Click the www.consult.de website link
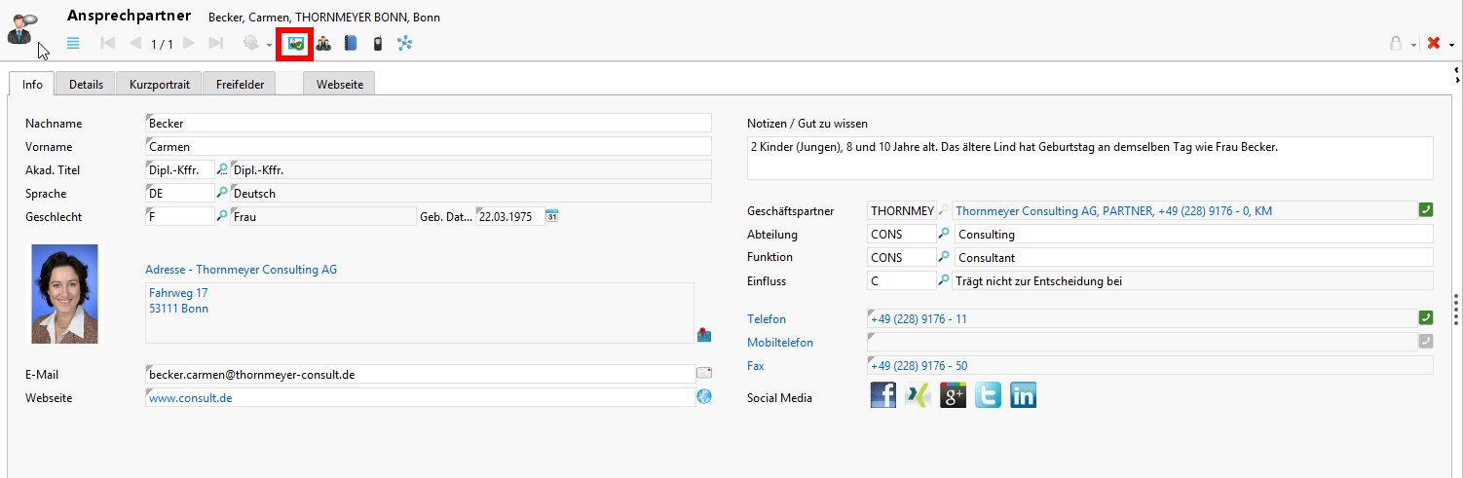This screenshot has height=478, width=1463. (191, 397)
